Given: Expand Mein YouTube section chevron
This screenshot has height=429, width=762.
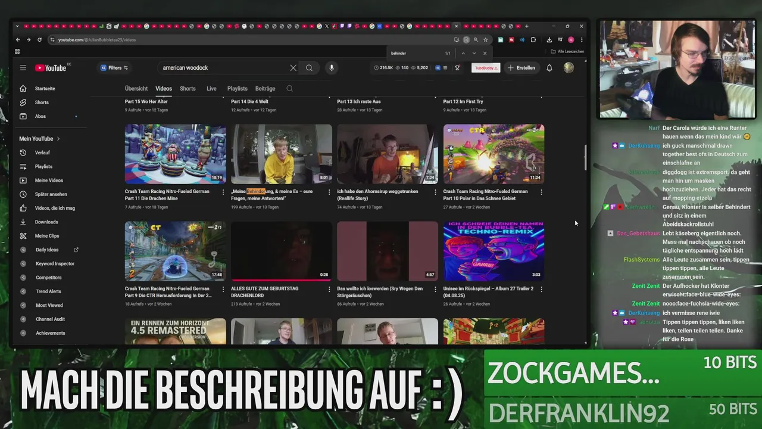Looking at the screenshot, I should tap(58, 139).
